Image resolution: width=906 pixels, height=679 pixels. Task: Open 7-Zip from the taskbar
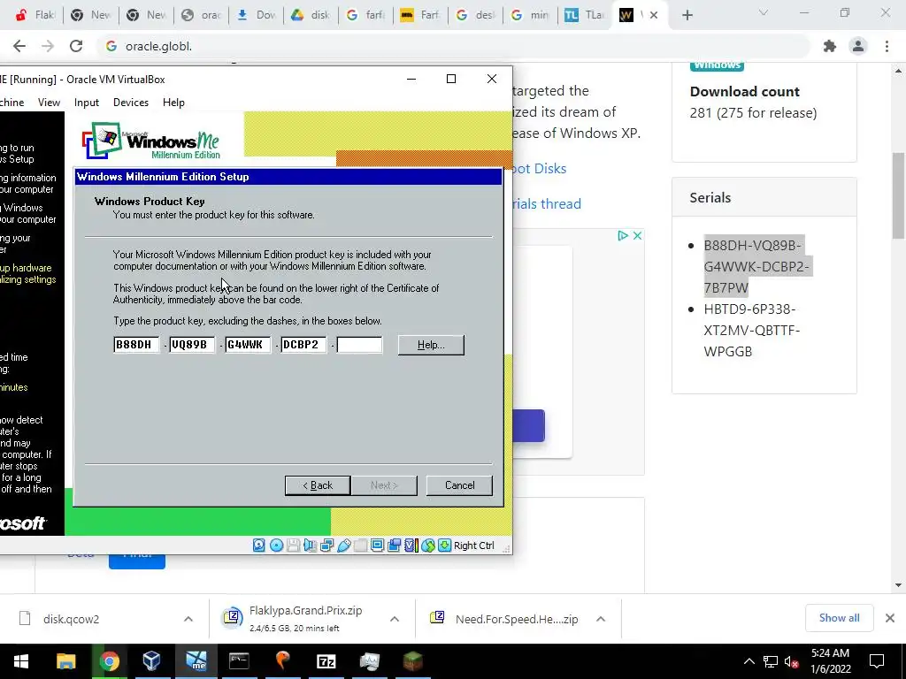tap(326, 661)
